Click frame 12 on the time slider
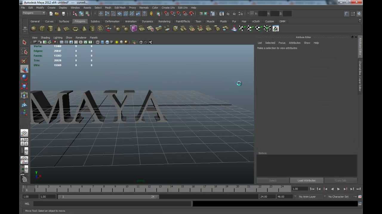This screenshot has height=214, width=382. click(x=149, y=188)
